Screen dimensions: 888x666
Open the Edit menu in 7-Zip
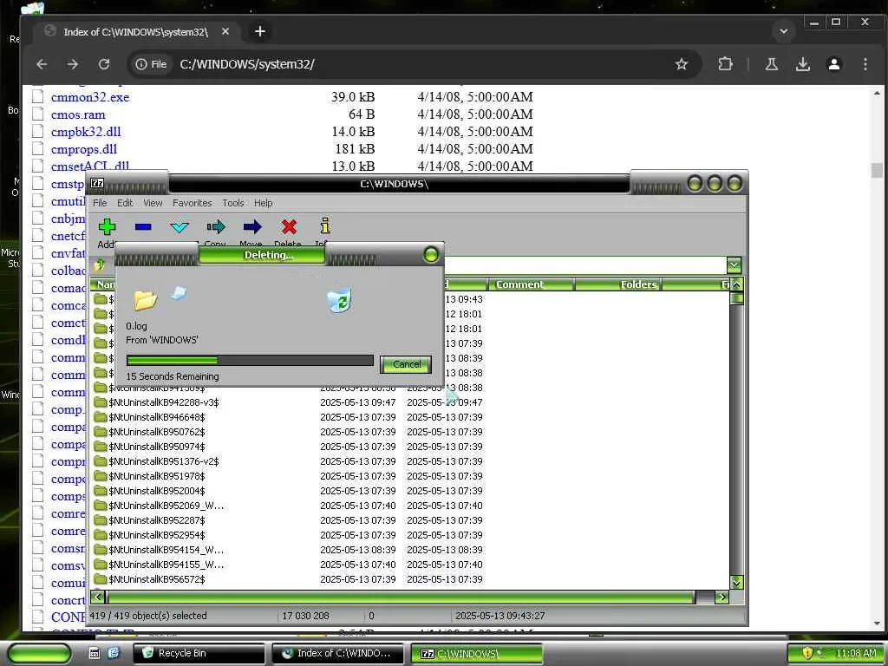tap(125, 203)
